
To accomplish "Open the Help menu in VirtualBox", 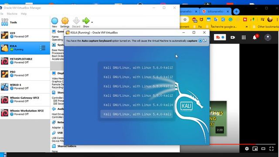I will click(x=24, y=14).
